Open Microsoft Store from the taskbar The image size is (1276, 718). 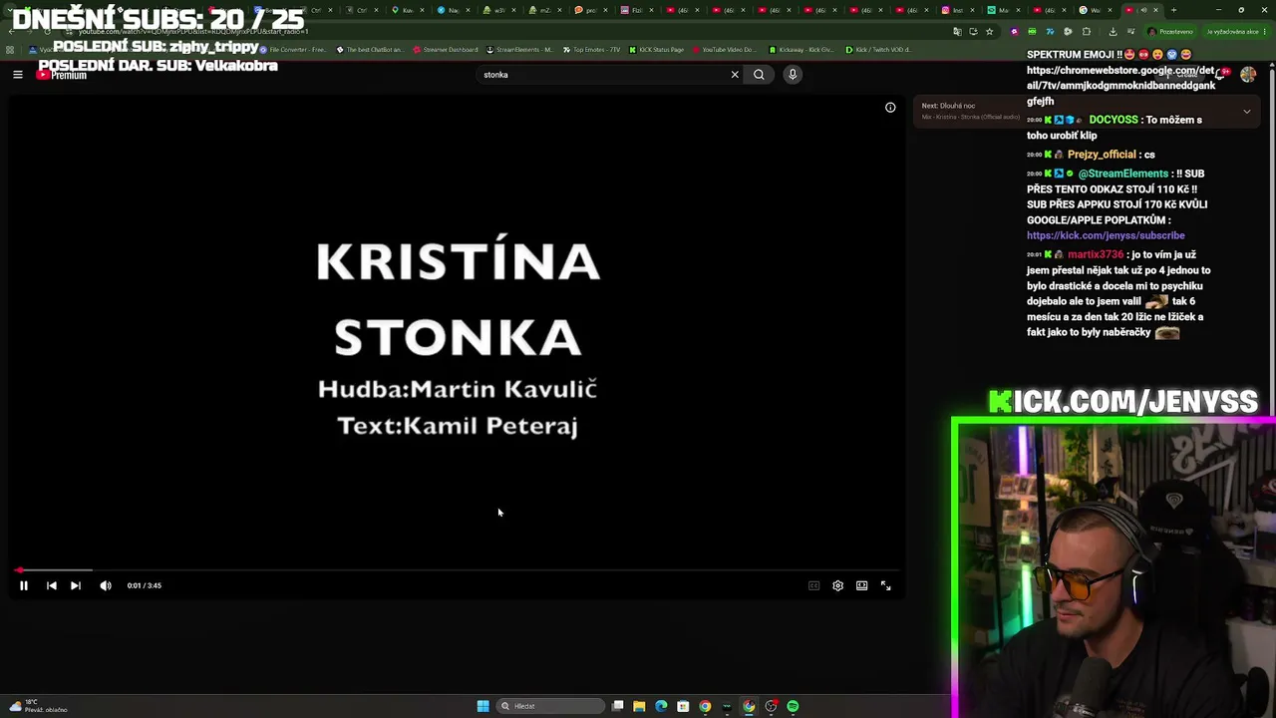click(x=683, y=706)
